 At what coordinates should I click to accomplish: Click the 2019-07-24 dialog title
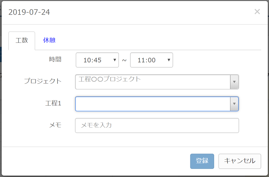(x=29, y=12)
